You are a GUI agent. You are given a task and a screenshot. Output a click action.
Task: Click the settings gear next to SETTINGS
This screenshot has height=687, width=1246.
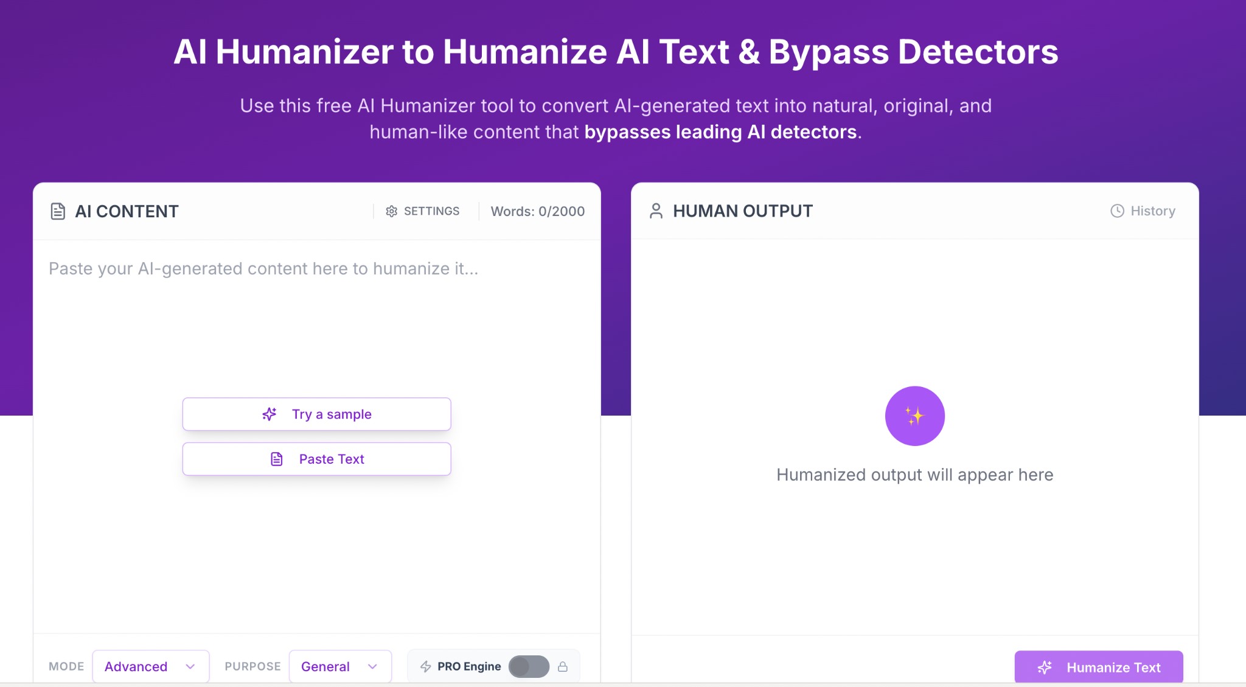391,211
